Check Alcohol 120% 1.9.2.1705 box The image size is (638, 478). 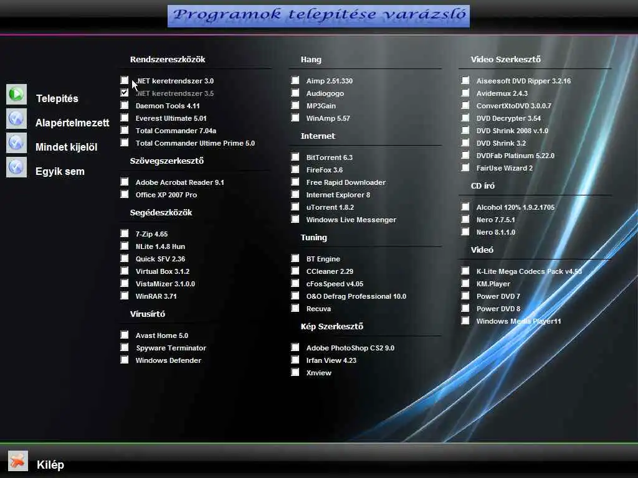point(465,207)
